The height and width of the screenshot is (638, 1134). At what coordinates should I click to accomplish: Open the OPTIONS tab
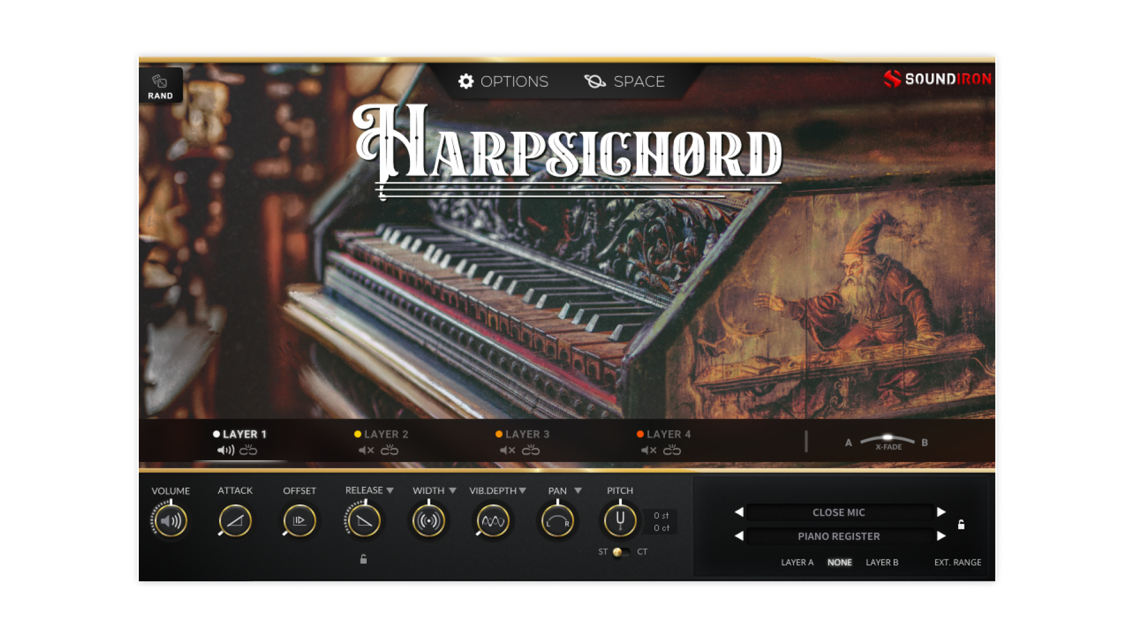(514, 82)
